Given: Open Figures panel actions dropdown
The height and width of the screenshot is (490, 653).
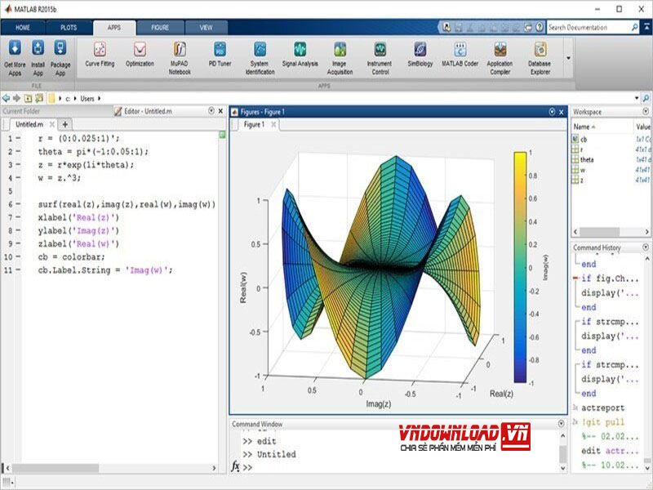Looking at the screenshot, I should [x=553, y=112].
